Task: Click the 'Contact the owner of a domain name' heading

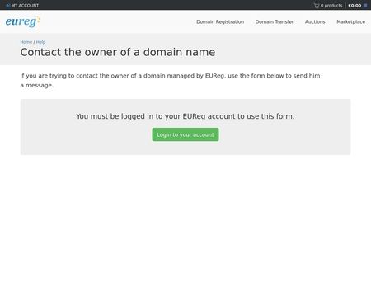Action: 118,52
